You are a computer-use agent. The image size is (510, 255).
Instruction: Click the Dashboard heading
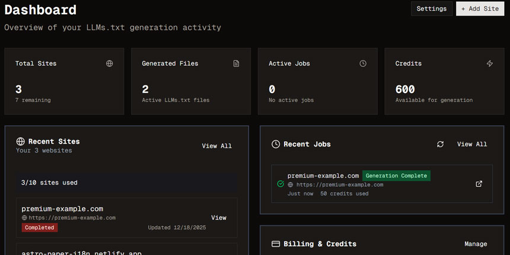coord(40,9)
